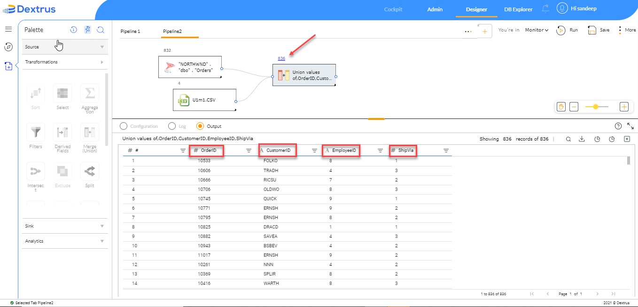
Task: Close the output panel X icon
Action: click(x=627, y=139)
